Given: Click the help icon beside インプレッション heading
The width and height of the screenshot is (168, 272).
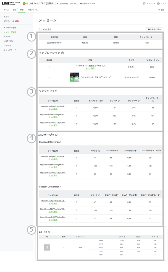Looking at the screenshot, I should [62, 53].
